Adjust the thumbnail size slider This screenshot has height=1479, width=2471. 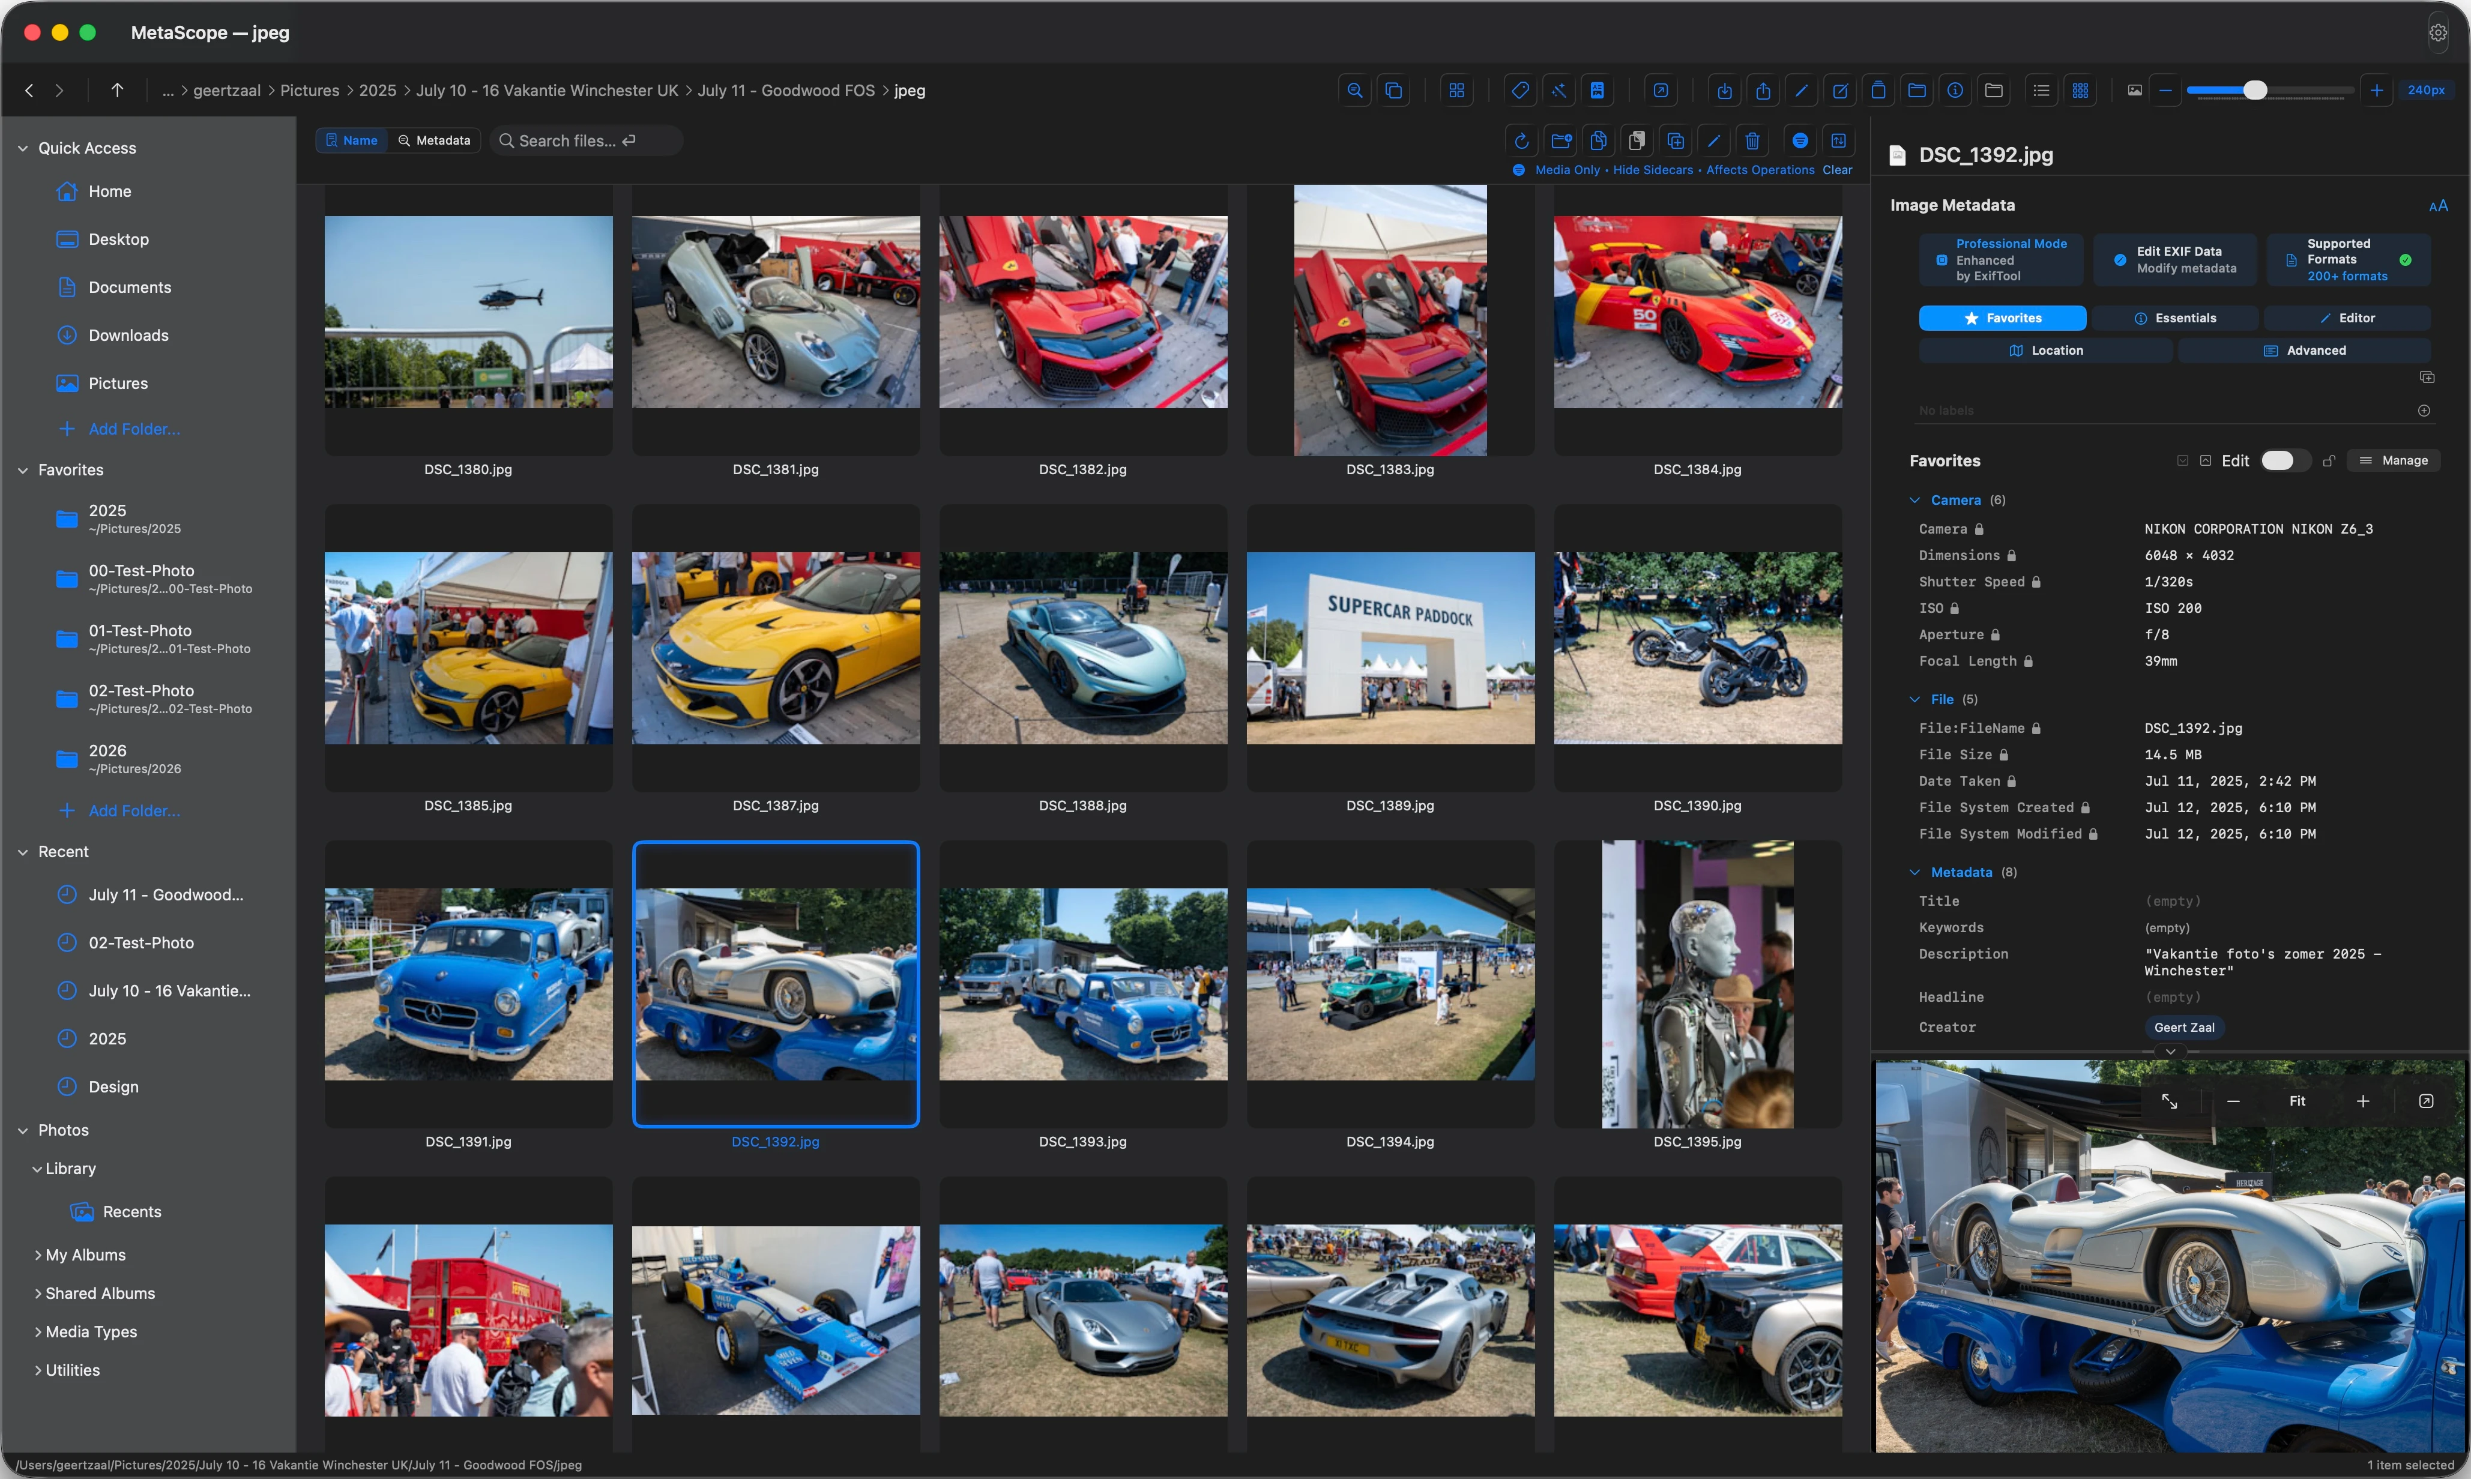point(2255,91)
